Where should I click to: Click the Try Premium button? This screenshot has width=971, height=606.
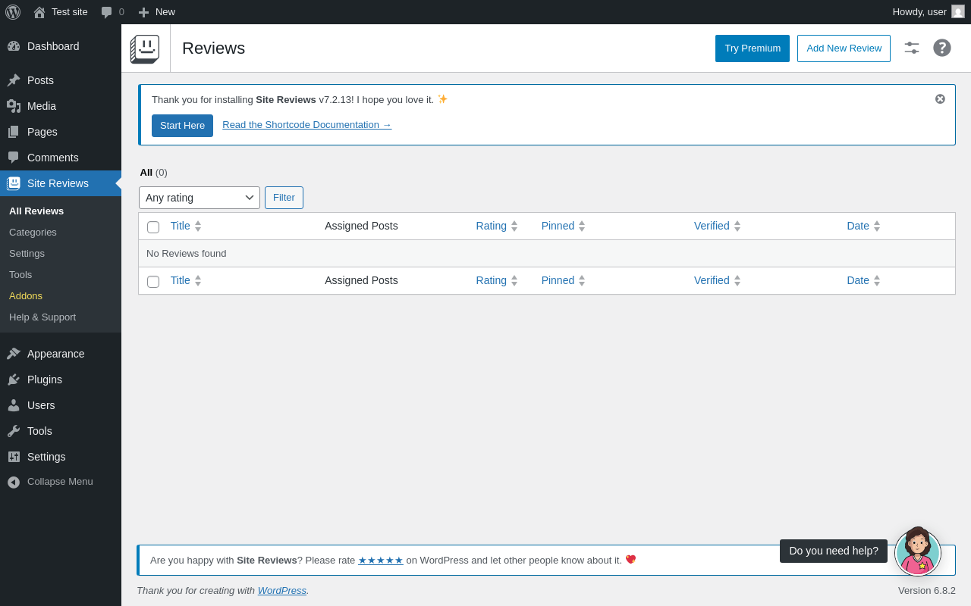753,48
